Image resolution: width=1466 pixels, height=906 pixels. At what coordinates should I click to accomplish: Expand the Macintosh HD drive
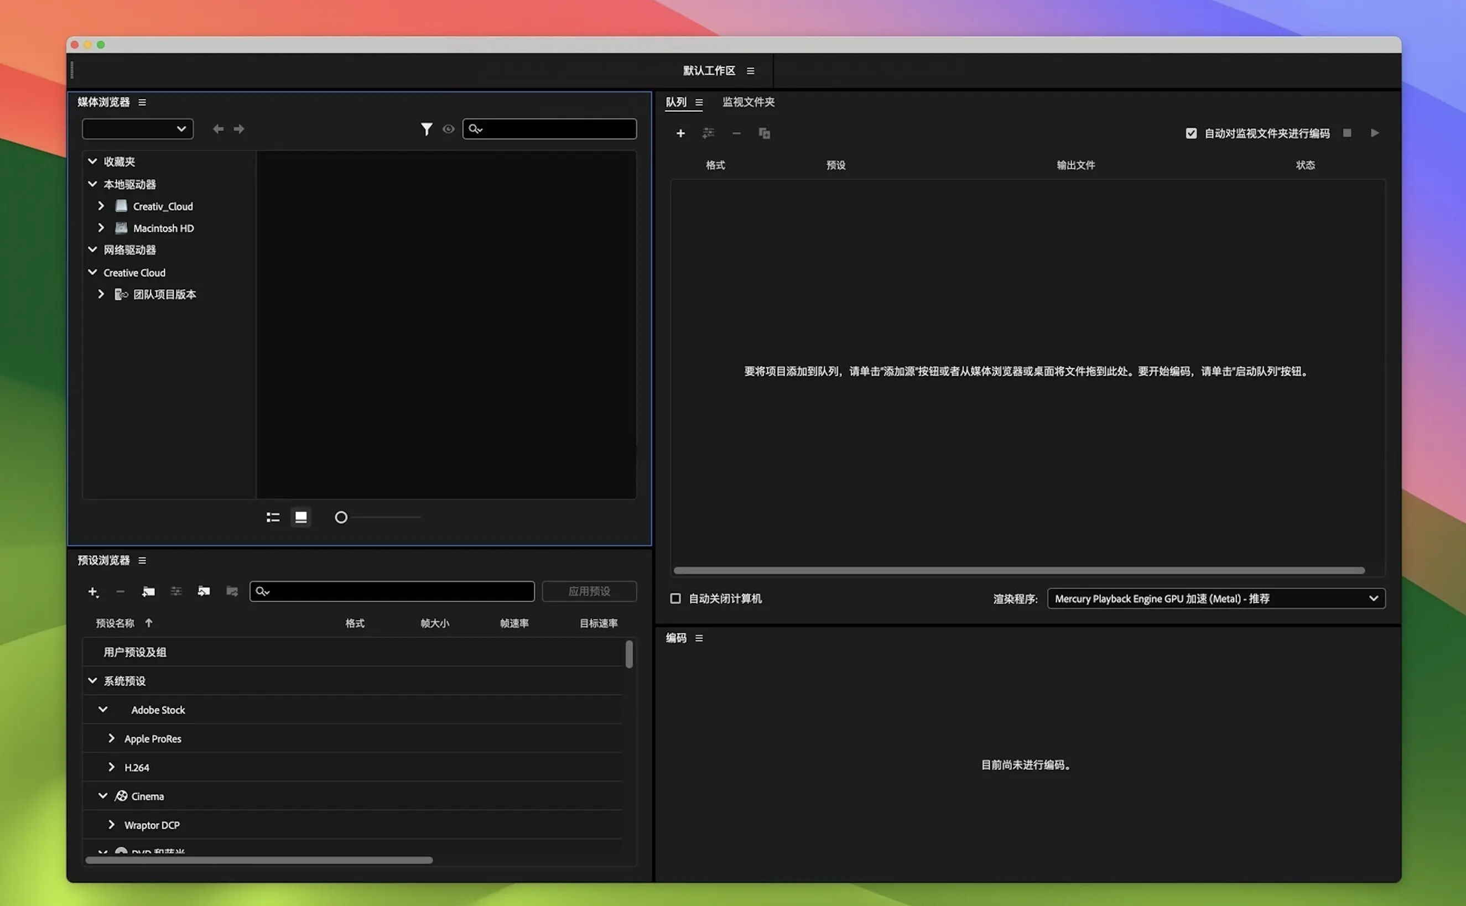pyautogui.click(x=101, y=228)
